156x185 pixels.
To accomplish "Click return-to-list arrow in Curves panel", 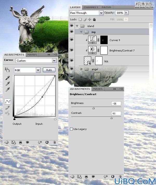I will pyautogui.click(x=6, y=142).
